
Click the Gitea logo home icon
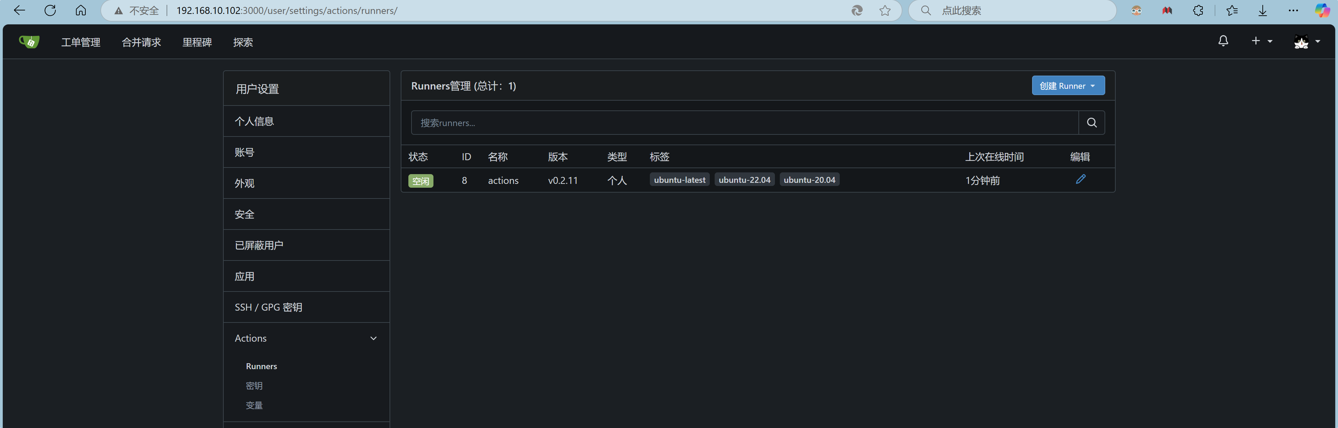[x=29, y=41]
